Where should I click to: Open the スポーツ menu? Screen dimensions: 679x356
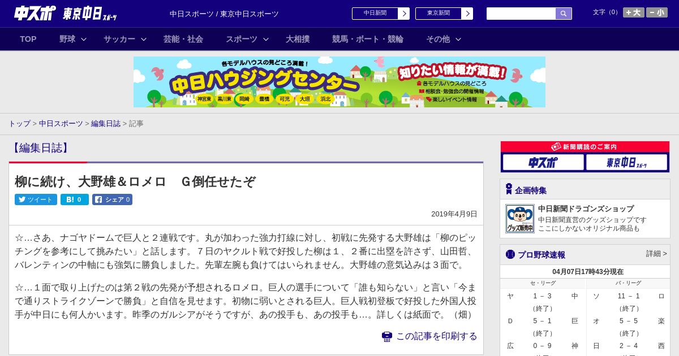[x=242, y=39]
